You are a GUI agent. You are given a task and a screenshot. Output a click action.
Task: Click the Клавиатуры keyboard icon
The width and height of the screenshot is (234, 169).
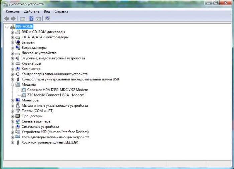pyautogui.click(x=18, y=63)
